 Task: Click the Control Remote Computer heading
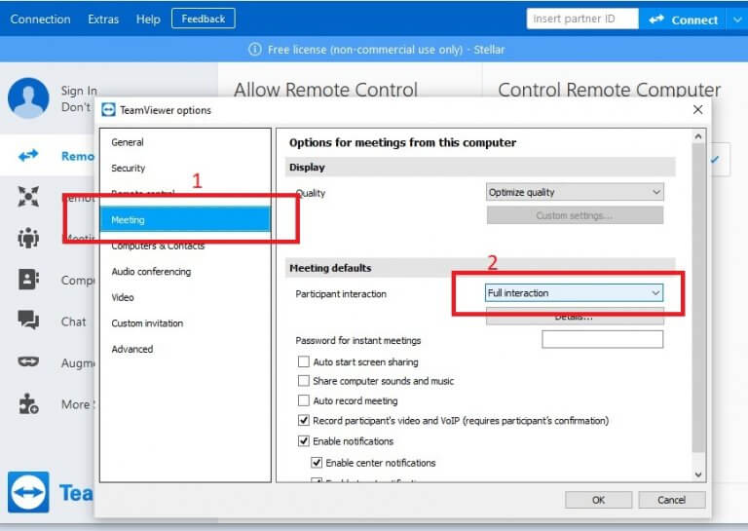[x=609, y=90]
